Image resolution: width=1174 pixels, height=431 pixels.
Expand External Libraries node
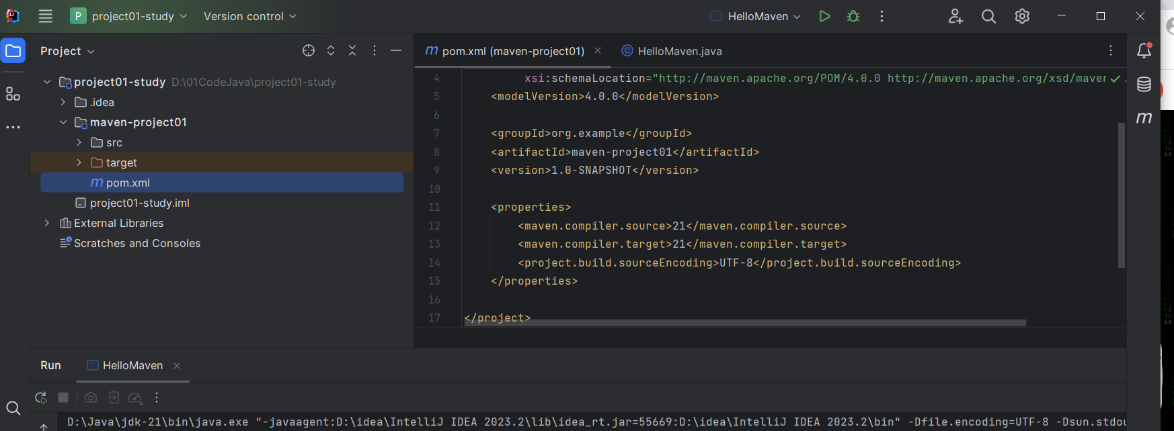tap(47, 223)
